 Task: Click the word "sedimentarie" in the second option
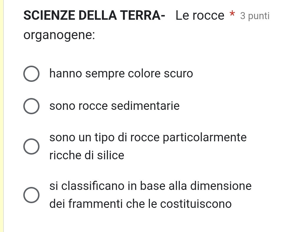[145, 106]
